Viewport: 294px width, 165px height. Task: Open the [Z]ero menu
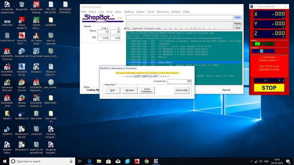click(x=118, y=12)
